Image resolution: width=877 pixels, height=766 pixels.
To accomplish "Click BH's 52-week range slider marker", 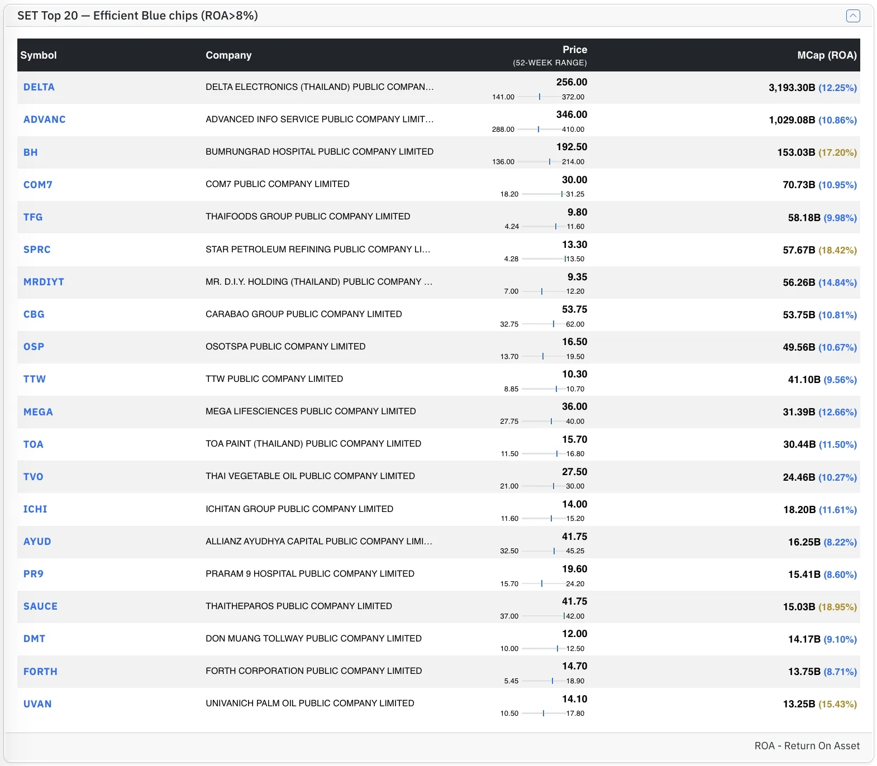I will (x=550, y=162).
